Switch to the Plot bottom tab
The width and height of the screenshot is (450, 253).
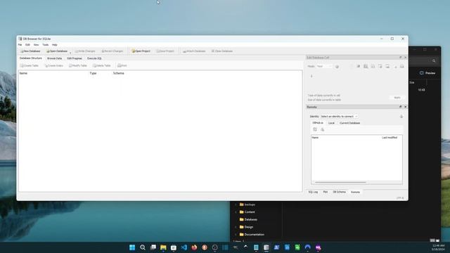click(325, 192)
